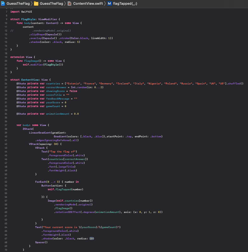Click 'animationAmount = 0.0' declaration
Screen dimensions: 248x252
(x=62, y=114)
